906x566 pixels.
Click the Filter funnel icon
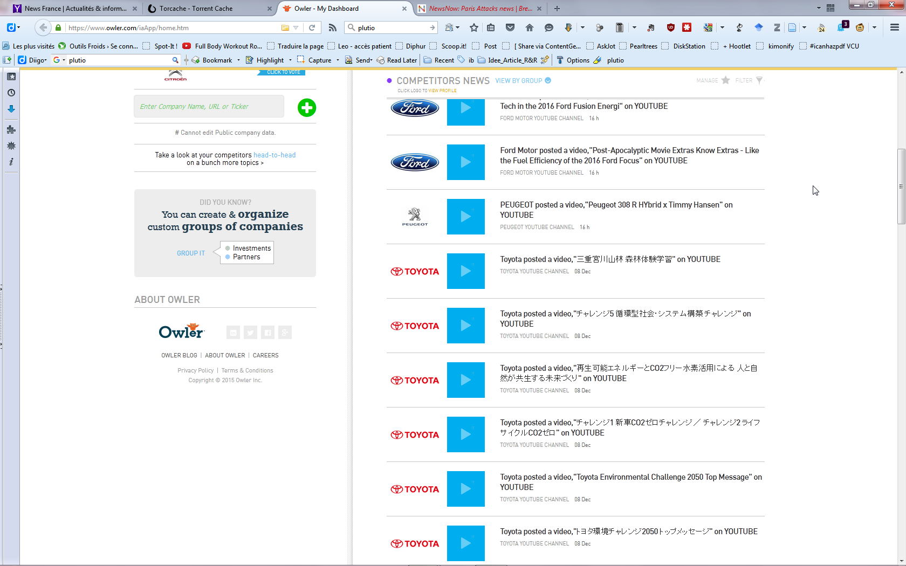tap(759, 80)
